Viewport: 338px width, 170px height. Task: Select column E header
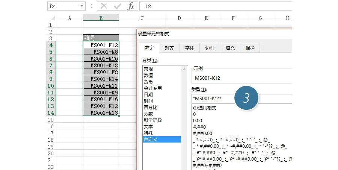pos(206,18)
